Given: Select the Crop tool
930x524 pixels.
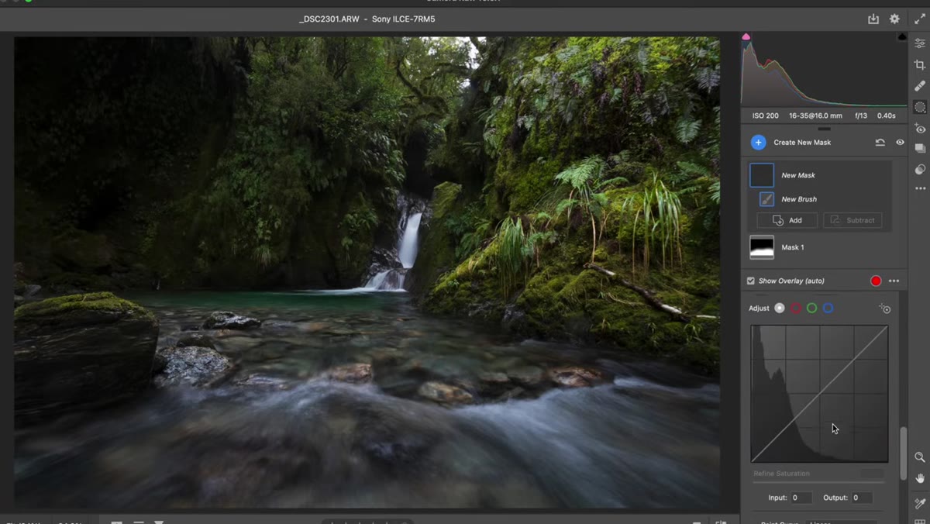Looking at the screenshot, I should click(x=920, y=65).
